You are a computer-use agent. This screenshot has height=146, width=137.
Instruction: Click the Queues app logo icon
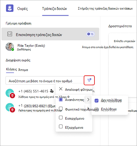[x=10, y=8]
